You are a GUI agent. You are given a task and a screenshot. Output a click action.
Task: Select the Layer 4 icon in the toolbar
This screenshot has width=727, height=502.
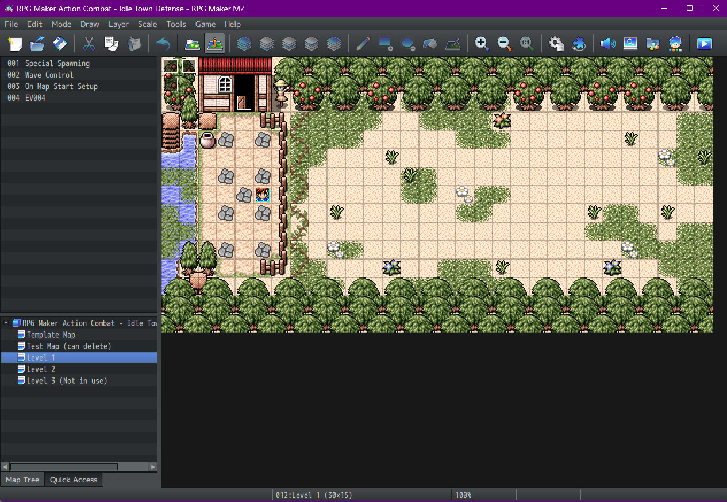[x=334, y=44]
